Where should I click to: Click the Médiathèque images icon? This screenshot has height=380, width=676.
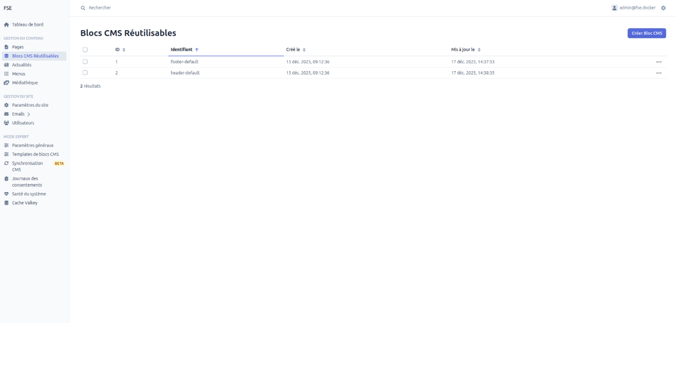point(6,83)
